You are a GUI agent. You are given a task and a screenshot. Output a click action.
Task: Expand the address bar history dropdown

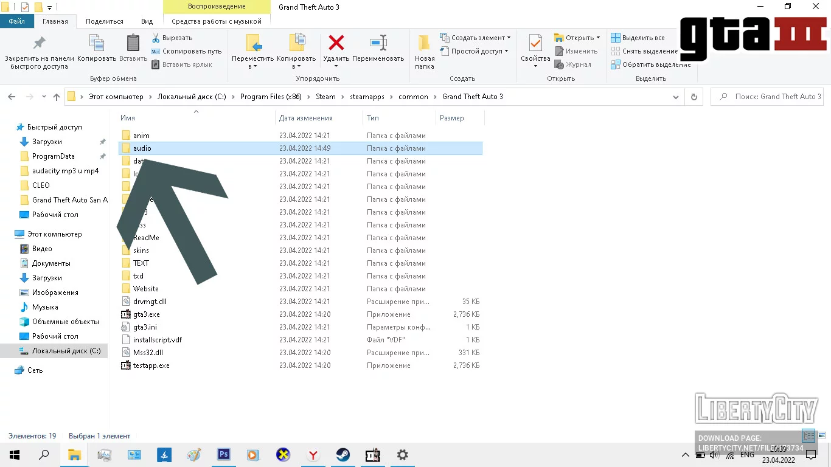click(675, 97)
